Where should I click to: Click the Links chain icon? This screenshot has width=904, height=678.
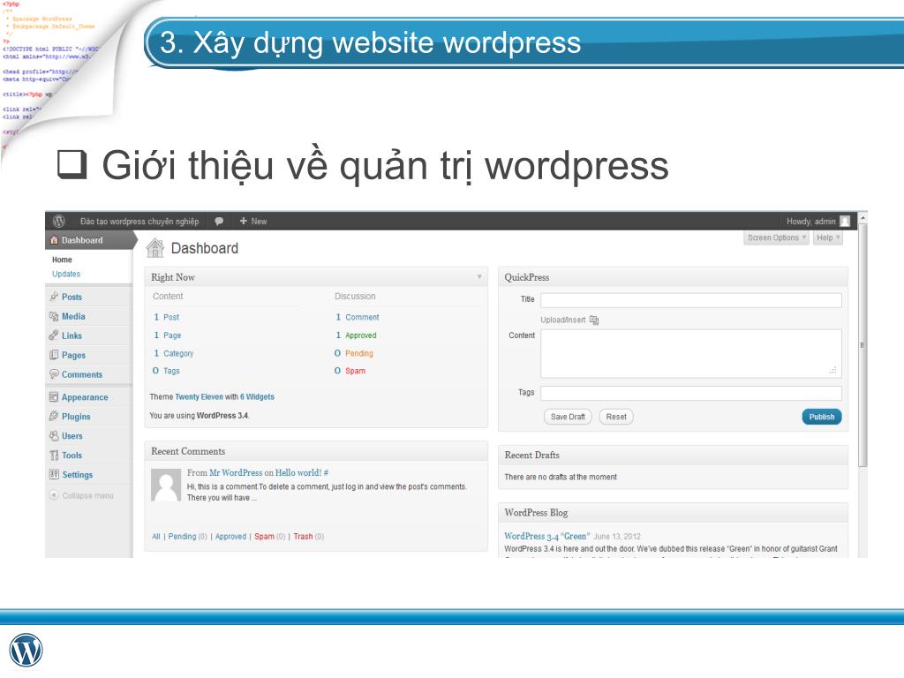pos(54,335)
